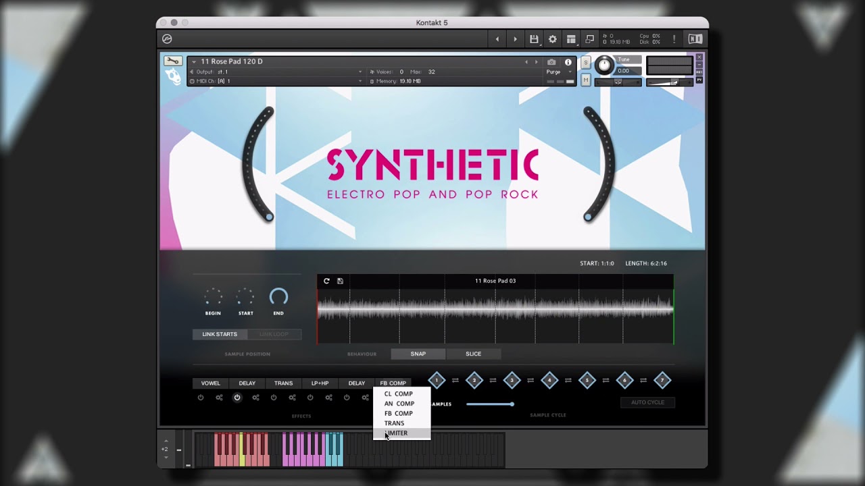Open Kontakt options gear
The image size is (865, 486).
tap(553, 39)
